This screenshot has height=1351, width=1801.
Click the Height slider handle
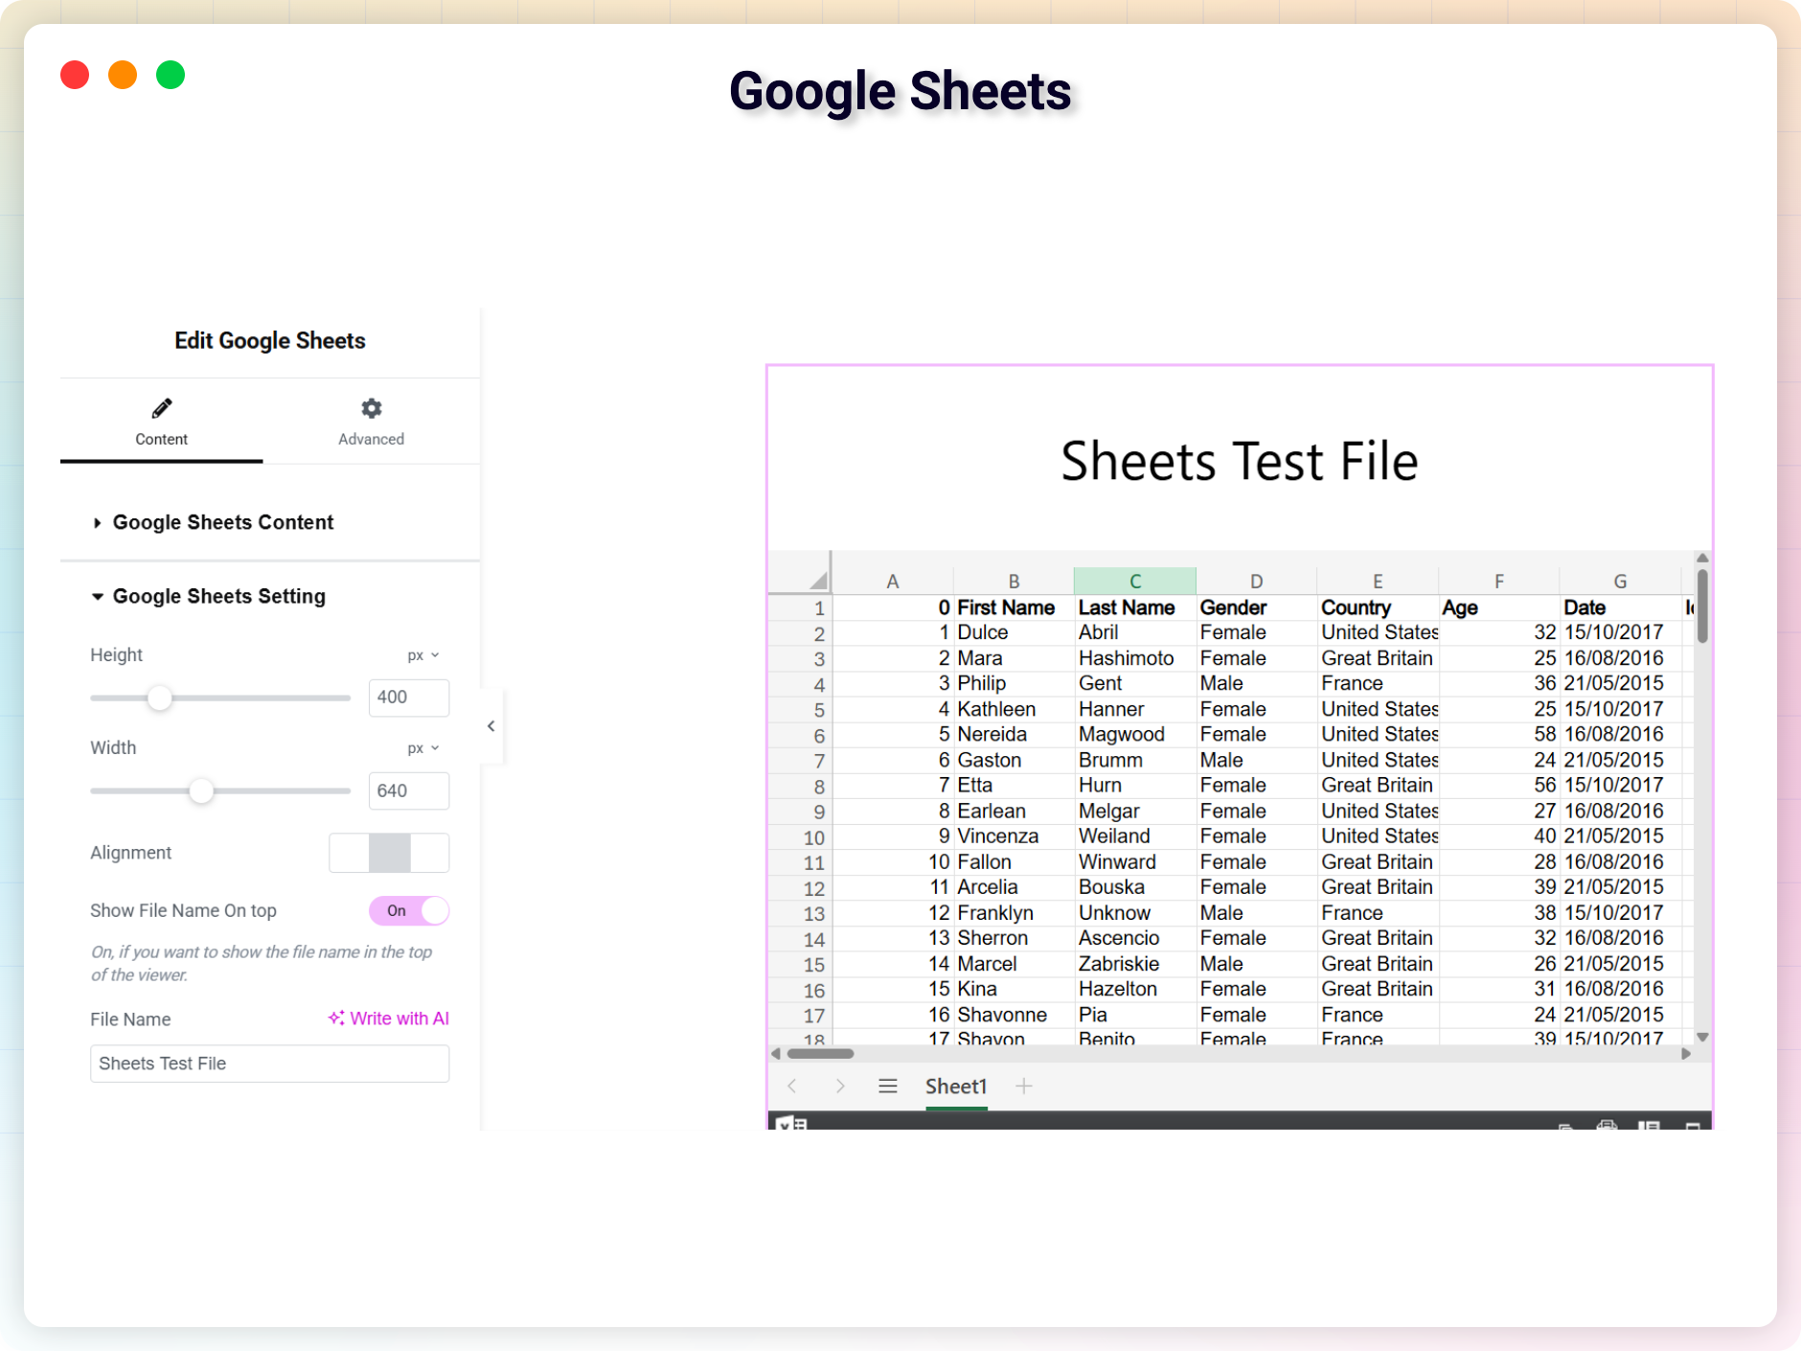(160, 698)
